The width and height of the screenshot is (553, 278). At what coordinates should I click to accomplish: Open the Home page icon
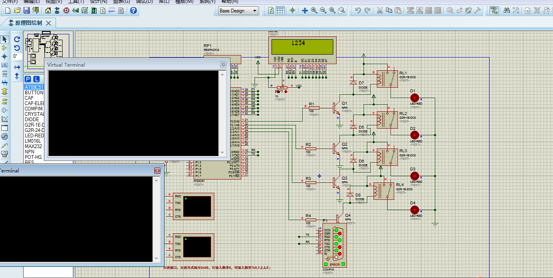pyautogui.click(x=48, y=10)
